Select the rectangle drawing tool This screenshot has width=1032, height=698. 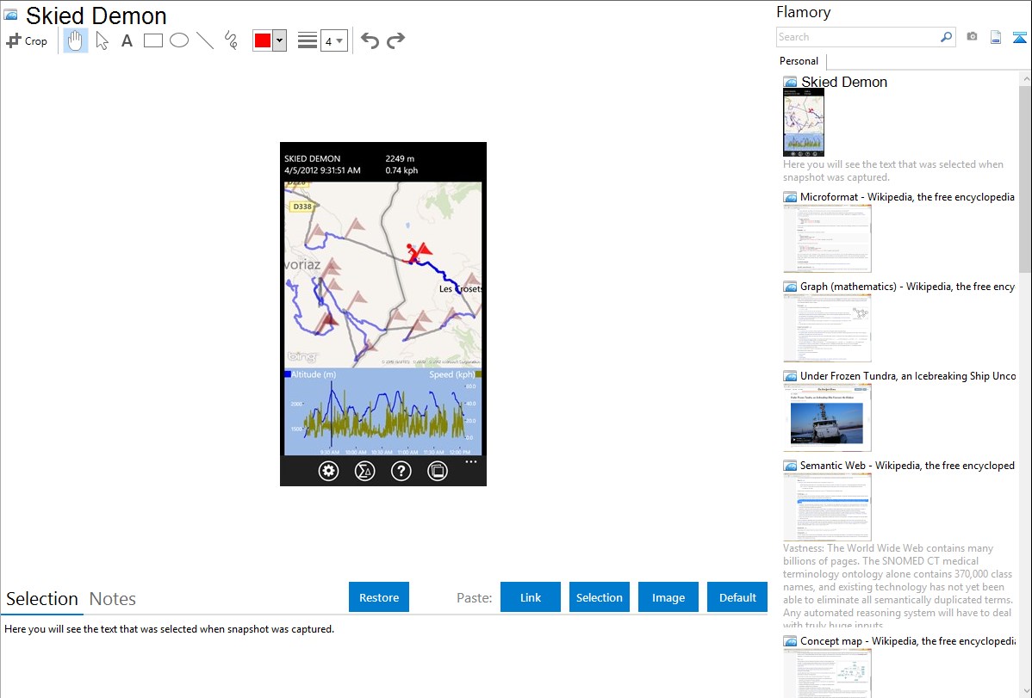click(x=152, y=40)
